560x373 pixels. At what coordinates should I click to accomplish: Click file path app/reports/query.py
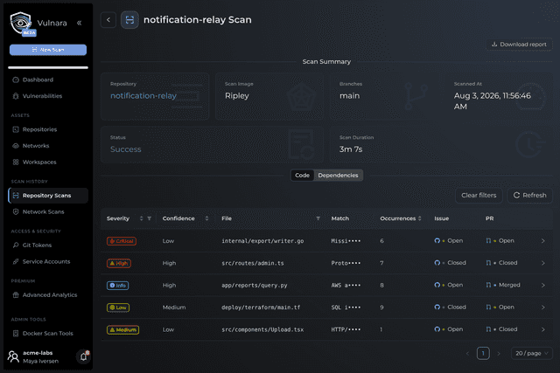tap(255, 286)
